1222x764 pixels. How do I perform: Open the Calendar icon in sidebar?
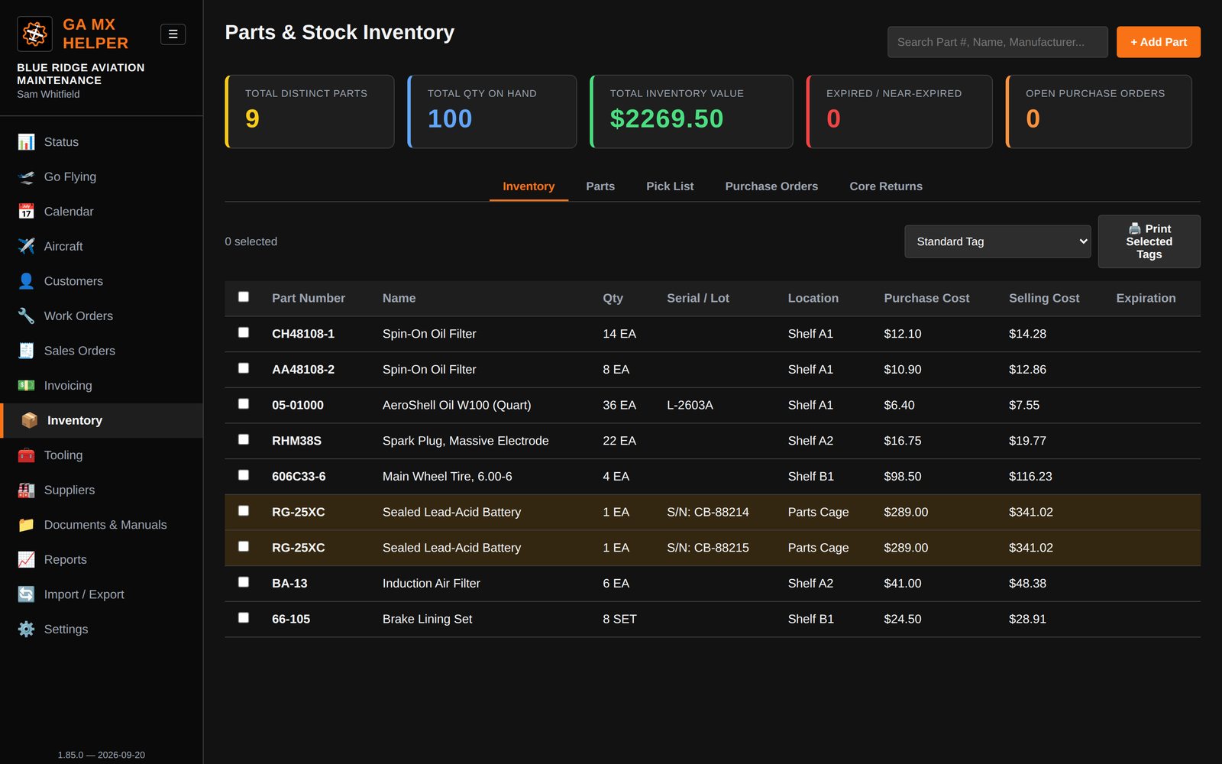[26, 212]
